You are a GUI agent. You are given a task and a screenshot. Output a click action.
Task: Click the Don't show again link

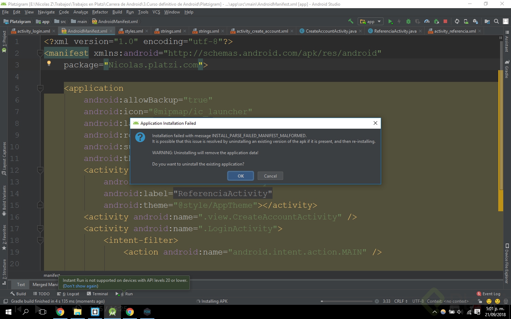[x=81, y=286]
